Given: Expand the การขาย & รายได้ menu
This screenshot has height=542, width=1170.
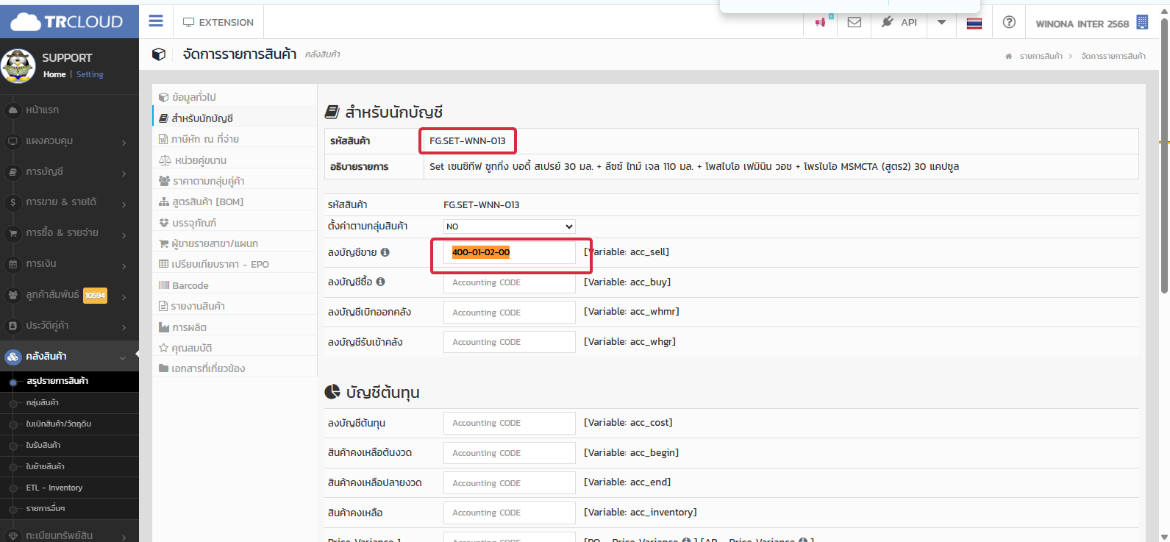Looking at the screenshot, I should (x=69, y=202).
